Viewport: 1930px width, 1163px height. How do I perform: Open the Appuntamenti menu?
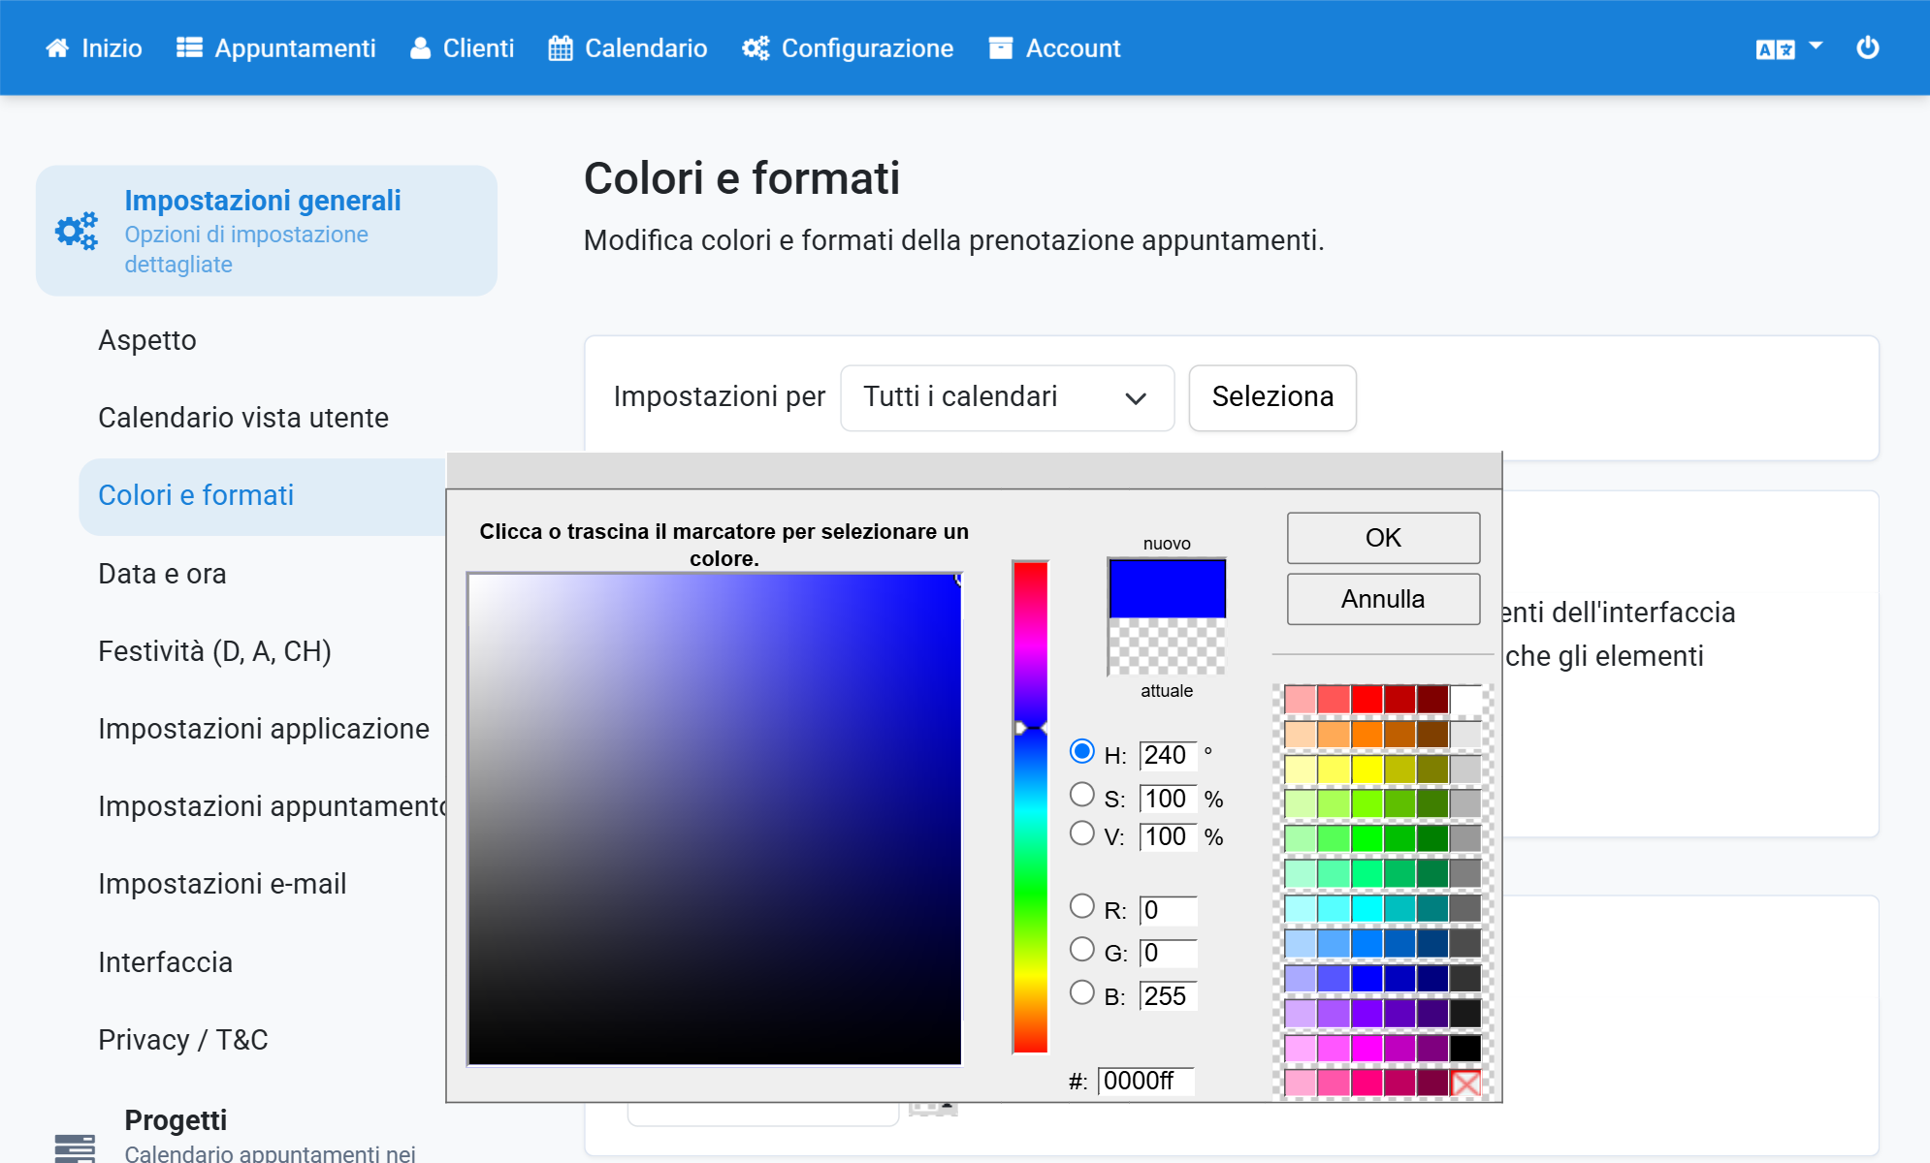276,48
